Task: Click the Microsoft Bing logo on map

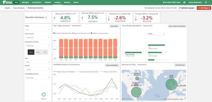Action: pos(126,99)
